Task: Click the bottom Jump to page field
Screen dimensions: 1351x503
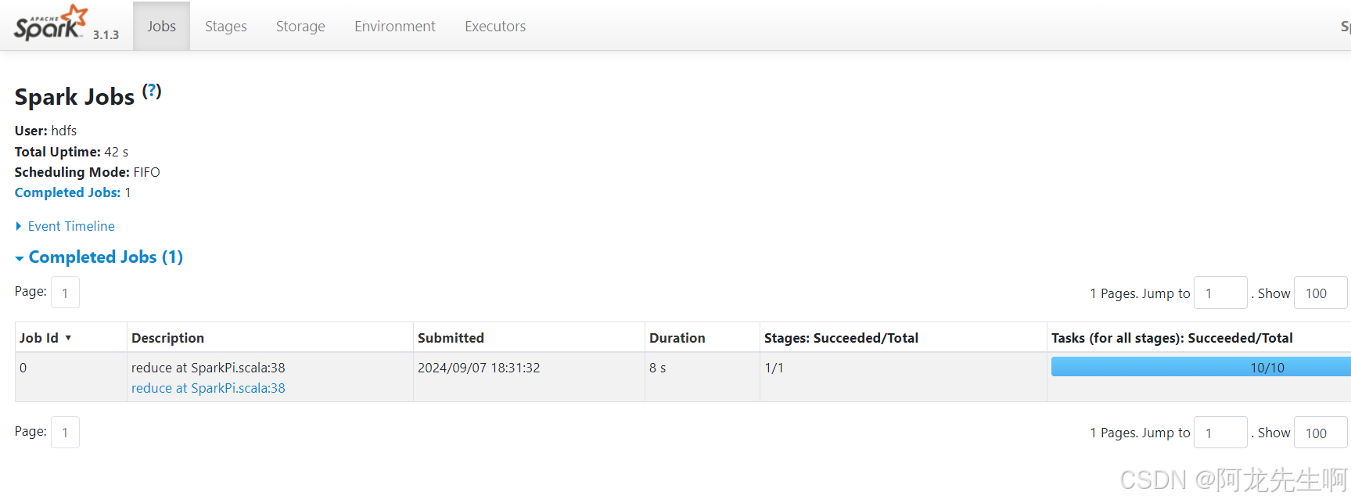Action: 1220,433
